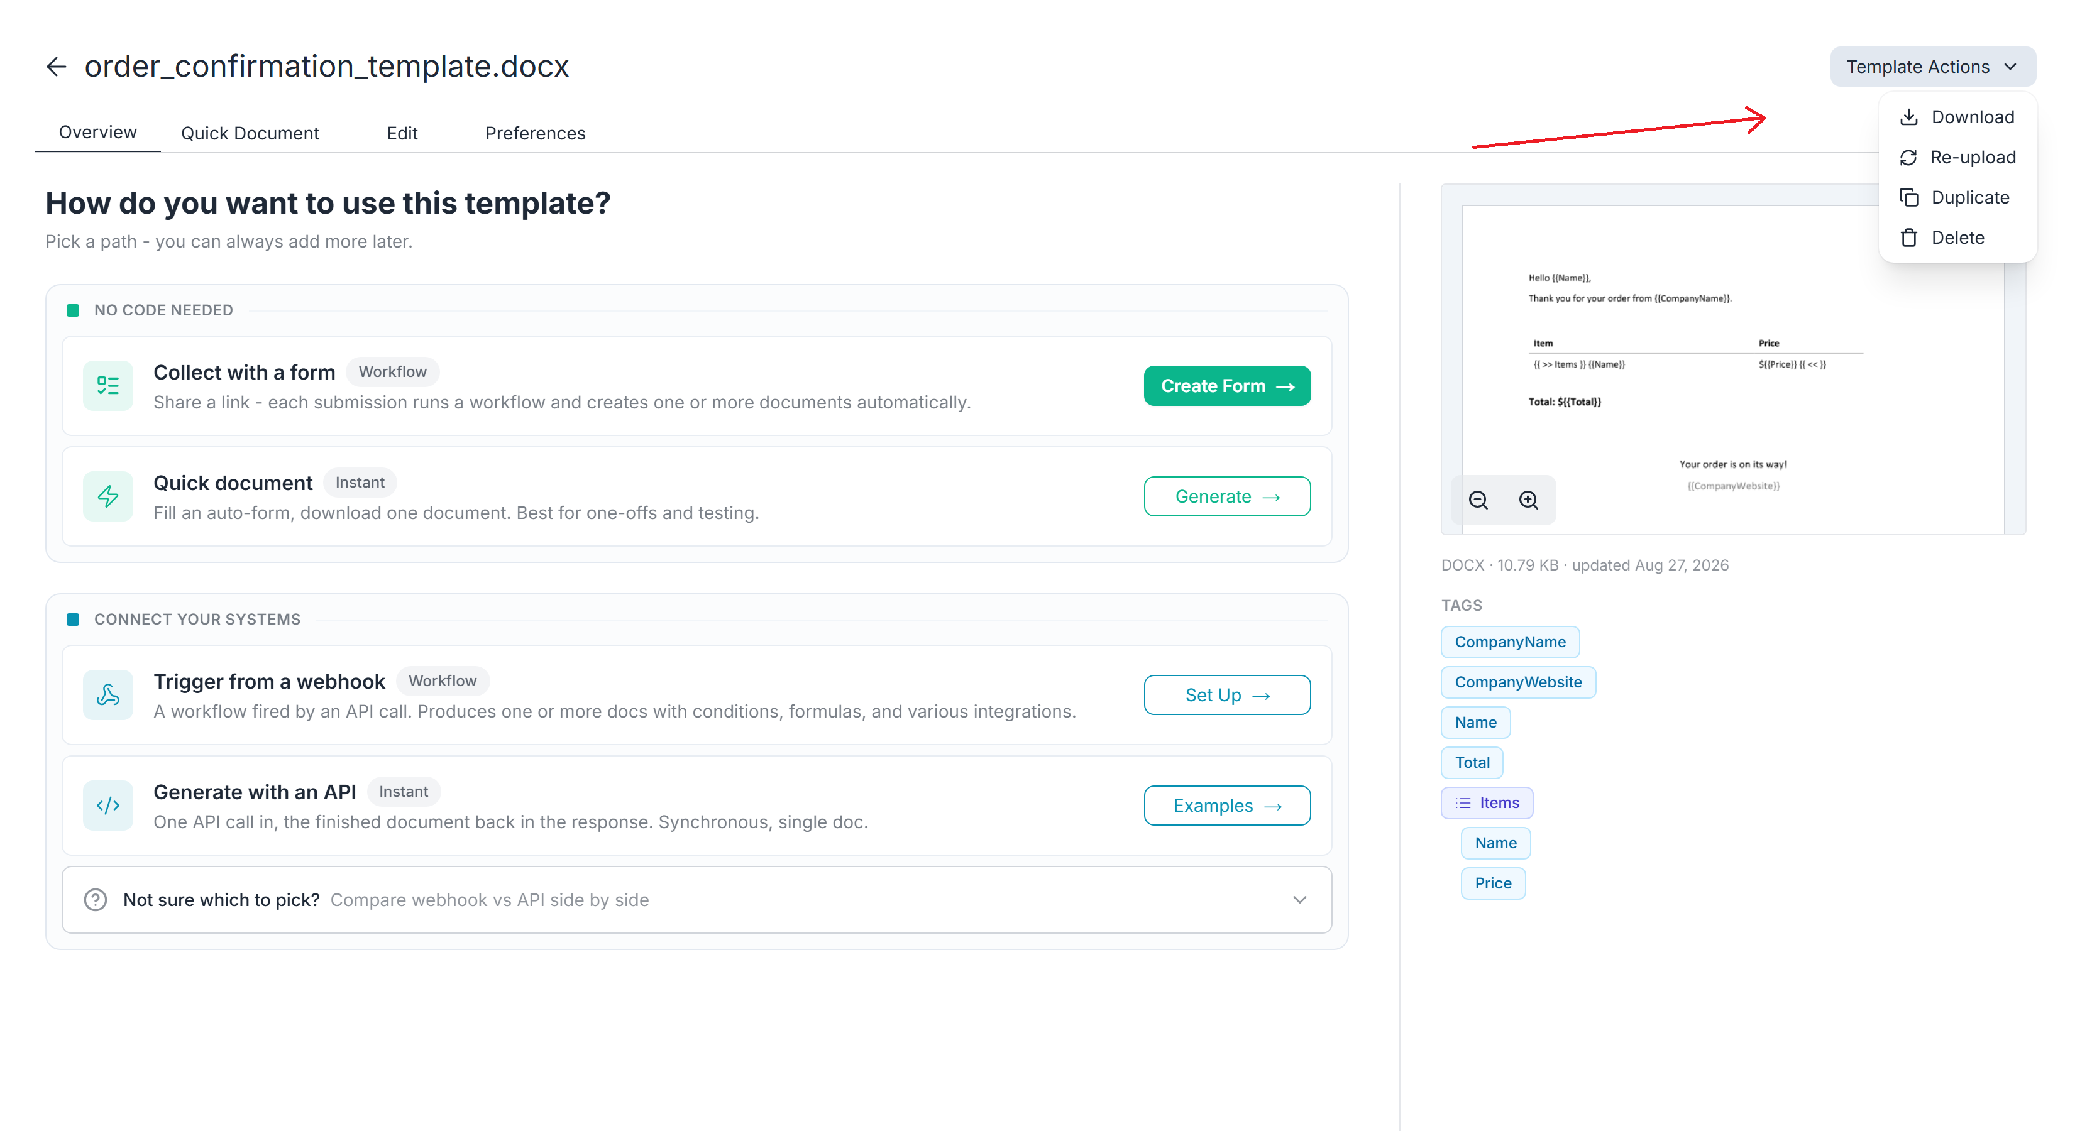
Task: Select the top-level Name tag
Action: pyautogui.click(x=1475, y=723)
